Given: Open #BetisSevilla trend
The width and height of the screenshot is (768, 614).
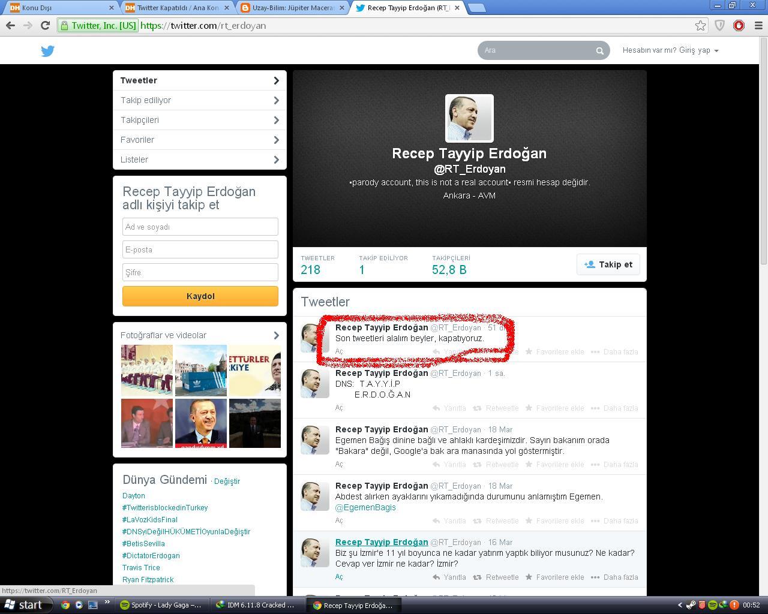Looking at the screenshot, I should click(x=143, y=544).
